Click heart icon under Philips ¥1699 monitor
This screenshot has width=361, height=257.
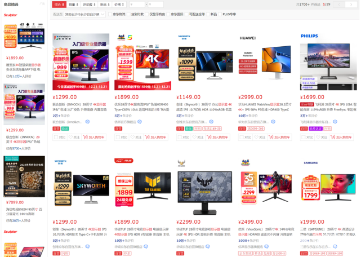pos(322,137)
